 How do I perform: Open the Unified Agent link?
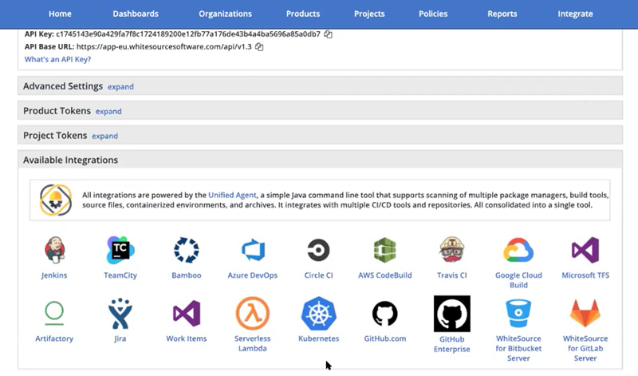pos(232,195)
